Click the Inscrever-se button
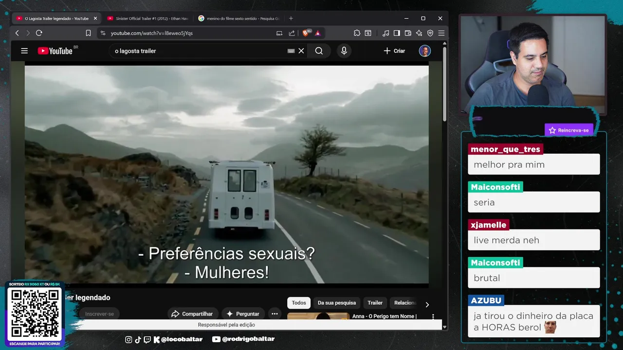Viewport: 623px width, 350px height. 99,314
